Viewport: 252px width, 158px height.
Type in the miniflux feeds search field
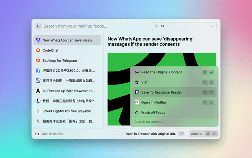point(94,26)
